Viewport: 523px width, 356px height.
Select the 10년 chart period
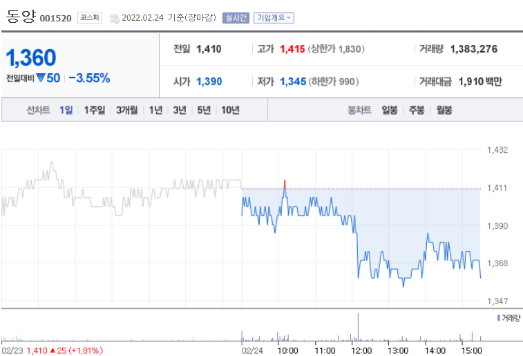point(231,110)
